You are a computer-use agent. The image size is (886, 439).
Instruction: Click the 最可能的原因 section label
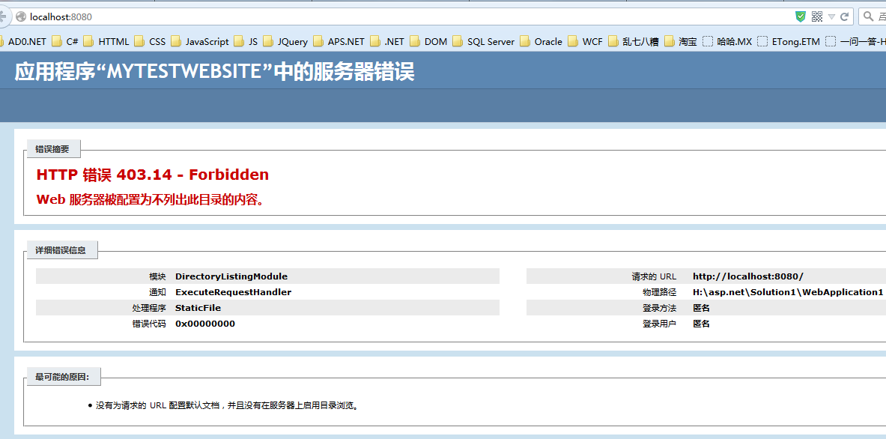pyautogui.click(x=62, y=376)
